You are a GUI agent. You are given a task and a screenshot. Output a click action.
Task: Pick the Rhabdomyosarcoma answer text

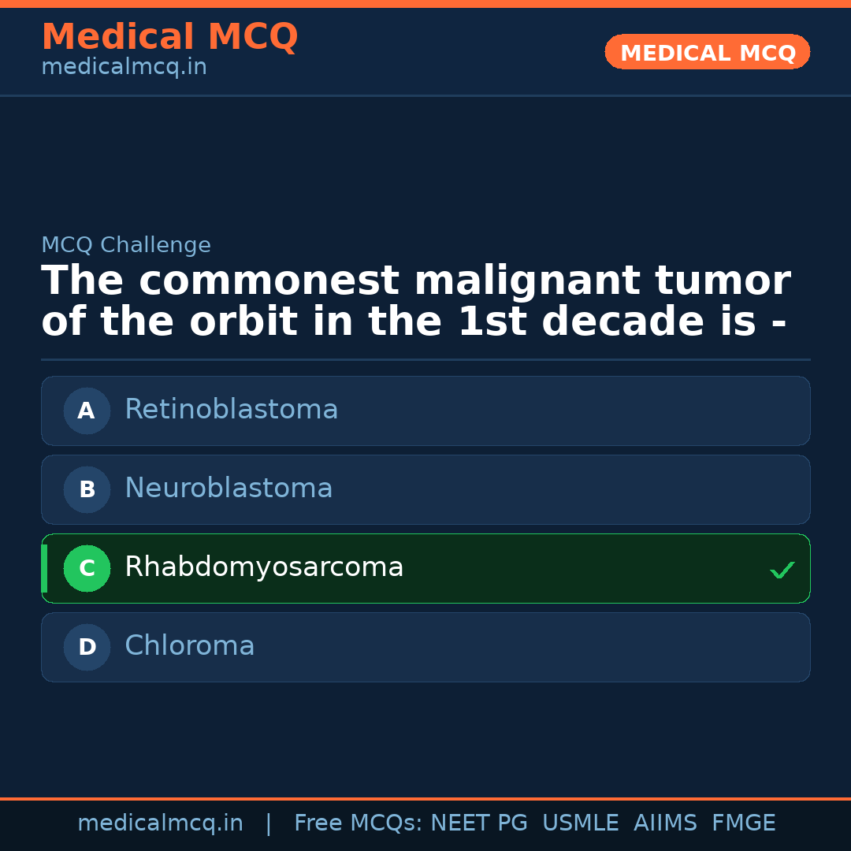[x=264, y=567]
